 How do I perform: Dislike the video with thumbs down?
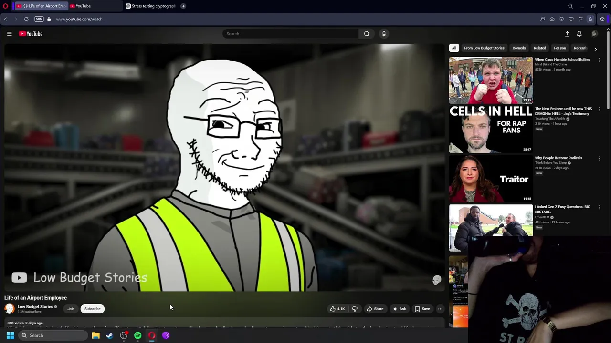pos(355,309)
